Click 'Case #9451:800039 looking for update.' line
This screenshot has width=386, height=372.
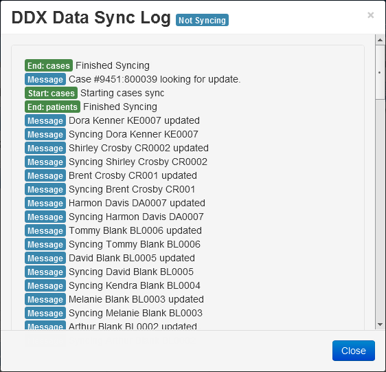coord(155,79)
